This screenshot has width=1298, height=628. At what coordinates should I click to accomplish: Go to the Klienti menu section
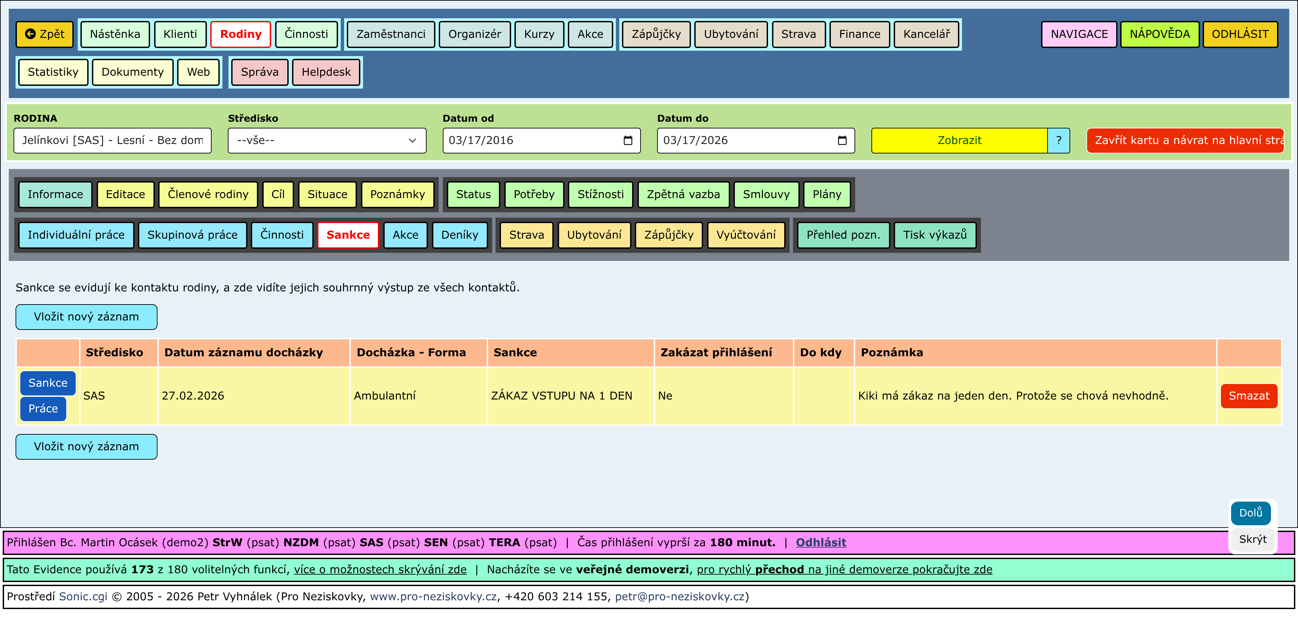coord(180,34)
